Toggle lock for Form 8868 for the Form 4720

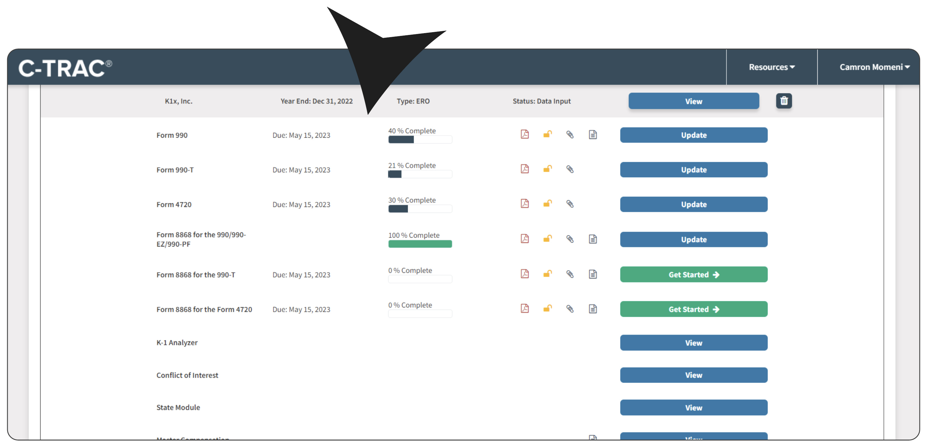pyautogui.click(x=547, y=308)
